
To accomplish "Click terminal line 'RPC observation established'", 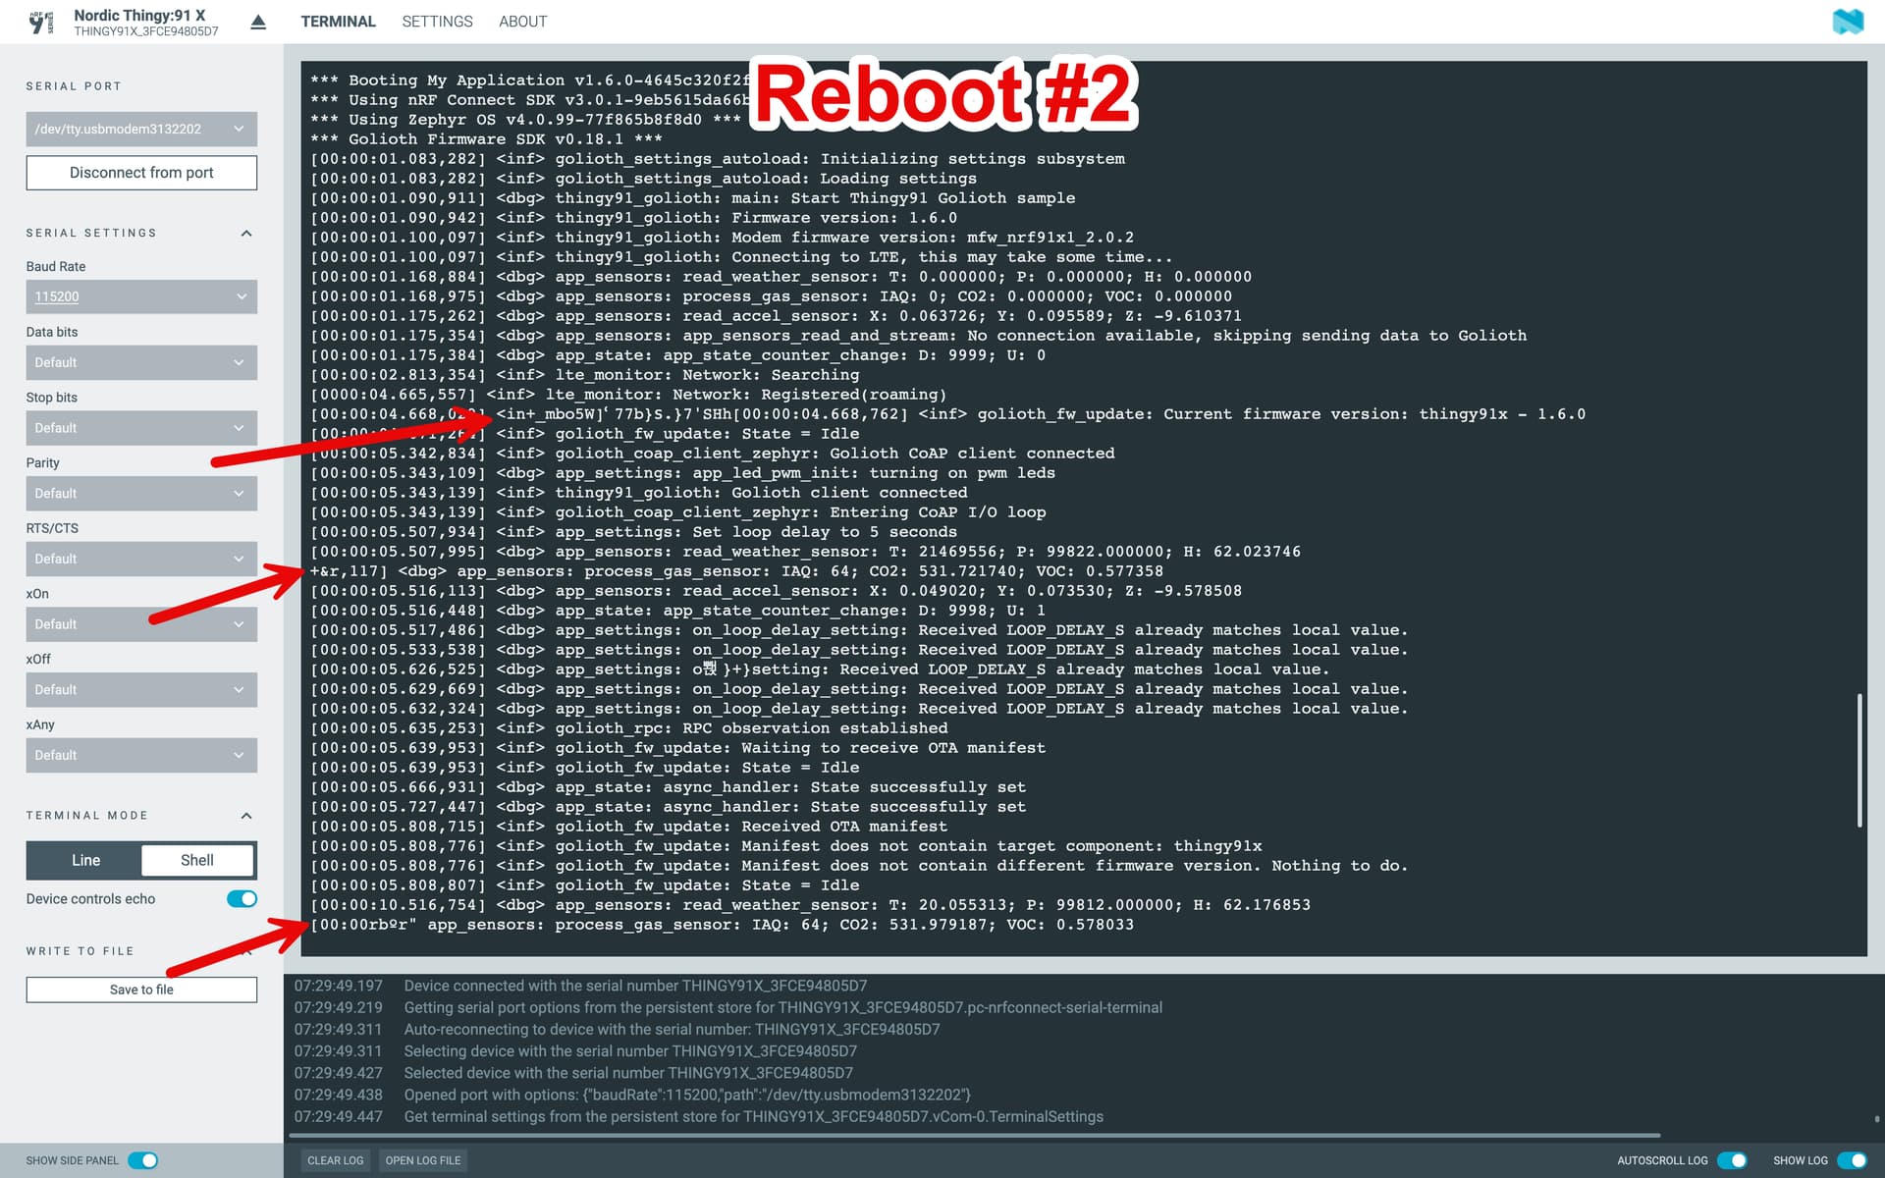I will [629, 728].
